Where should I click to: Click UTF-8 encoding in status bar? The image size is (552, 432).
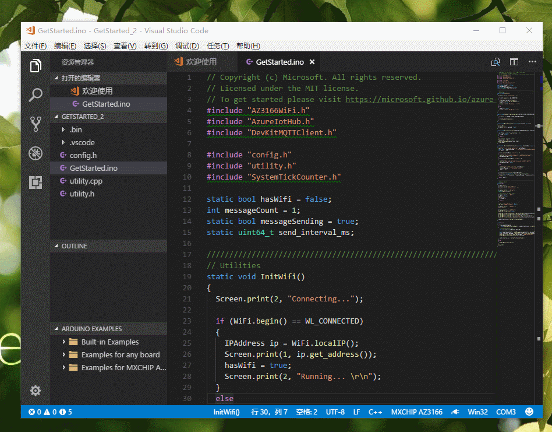335,412
